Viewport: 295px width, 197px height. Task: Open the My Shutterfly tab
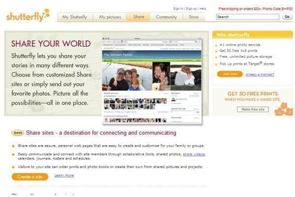pyautogui.click(x=75, y=17)
